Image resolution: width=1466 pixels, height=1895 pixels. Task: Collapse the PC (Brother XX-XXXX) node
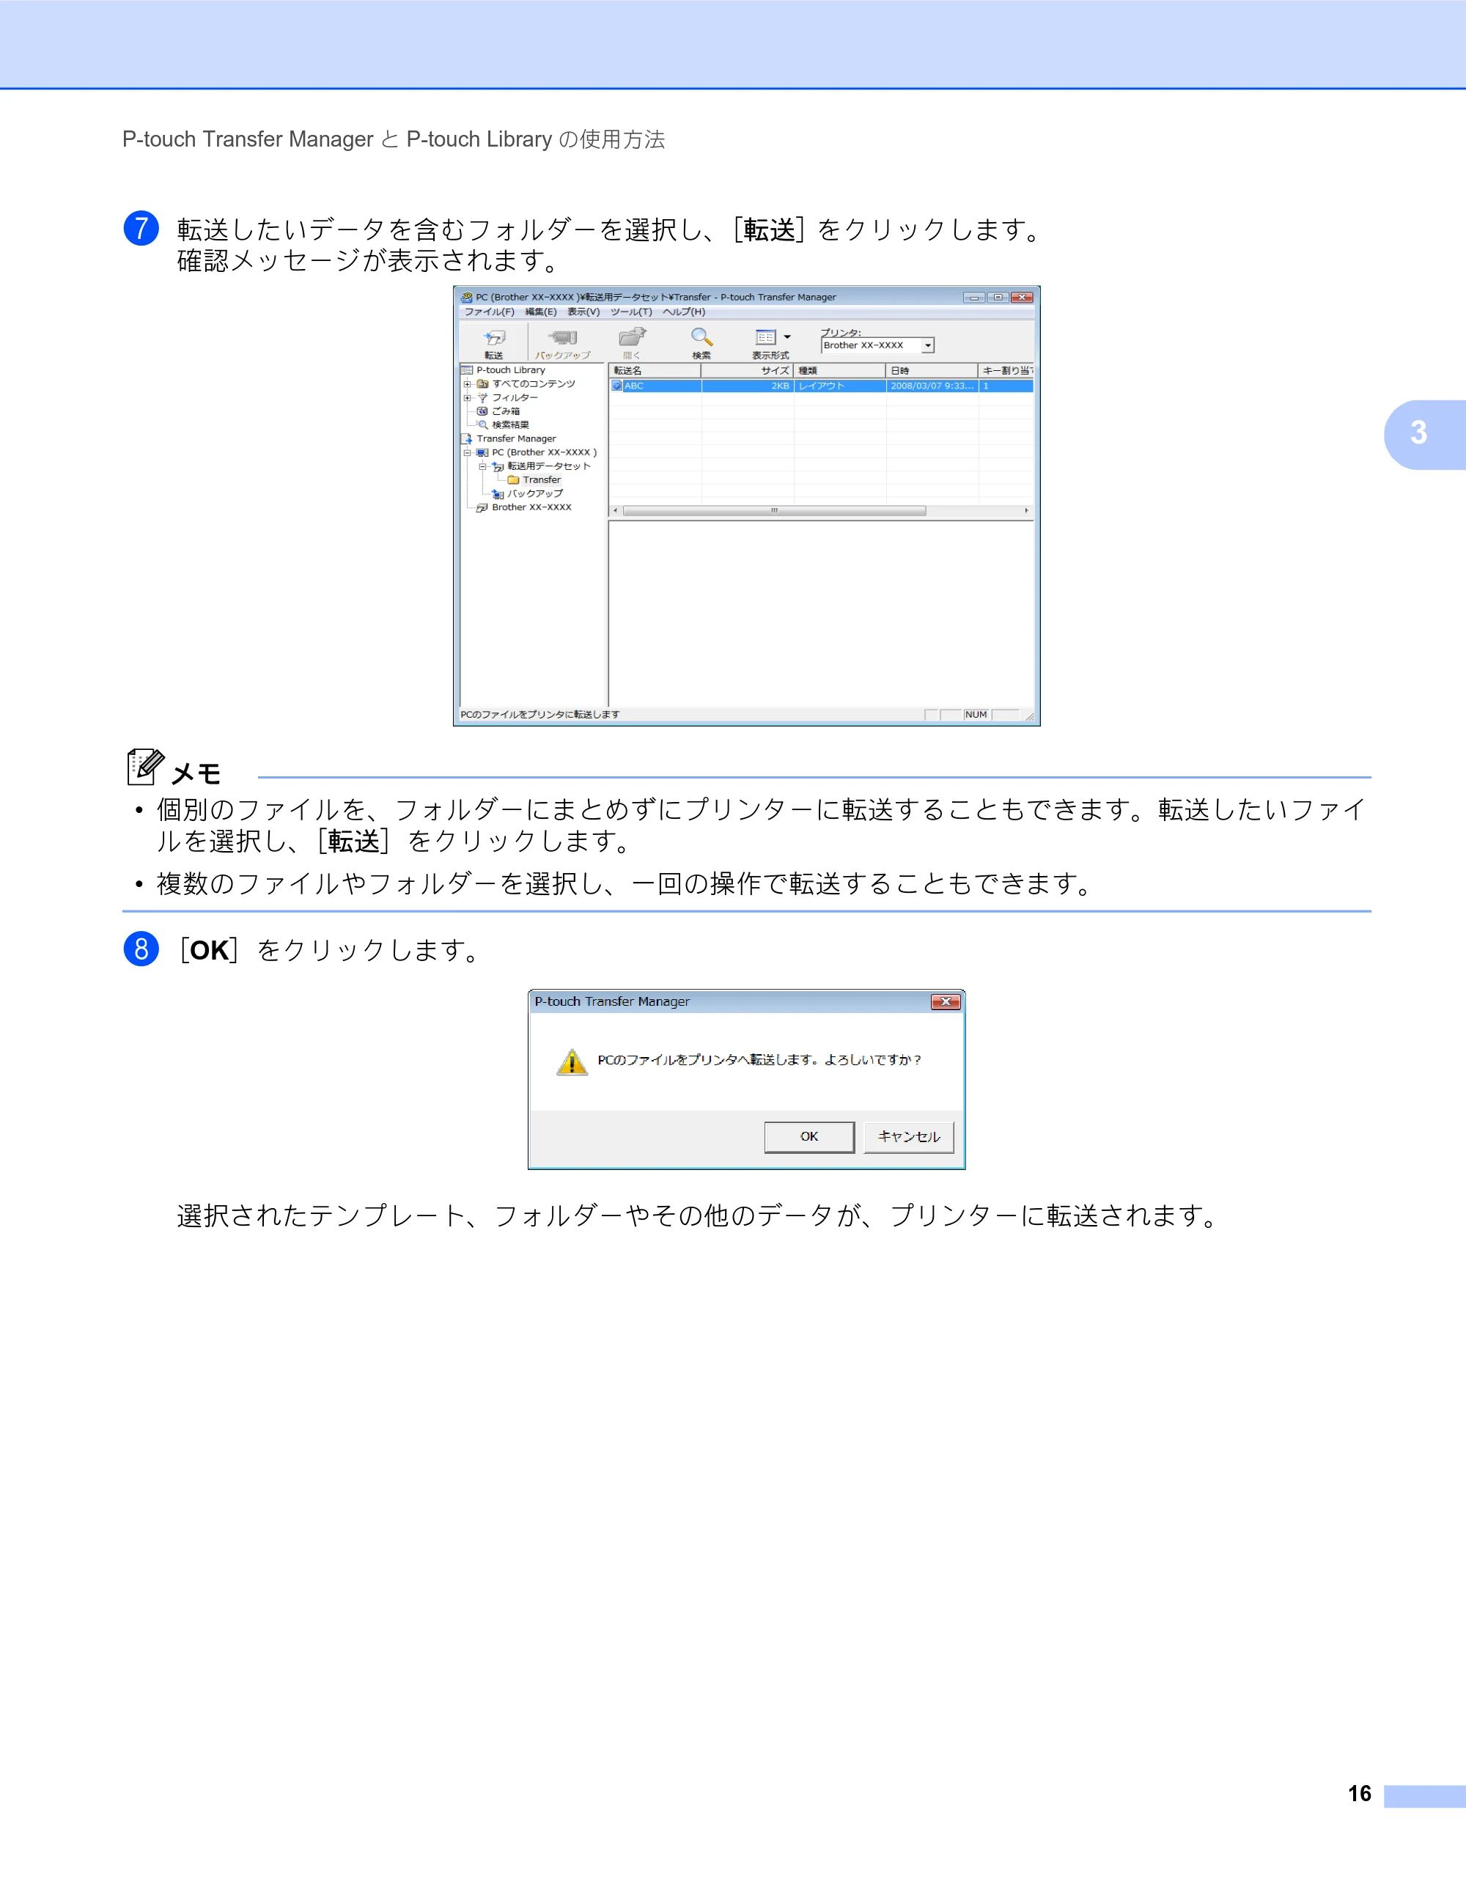(x=467, y=452)
